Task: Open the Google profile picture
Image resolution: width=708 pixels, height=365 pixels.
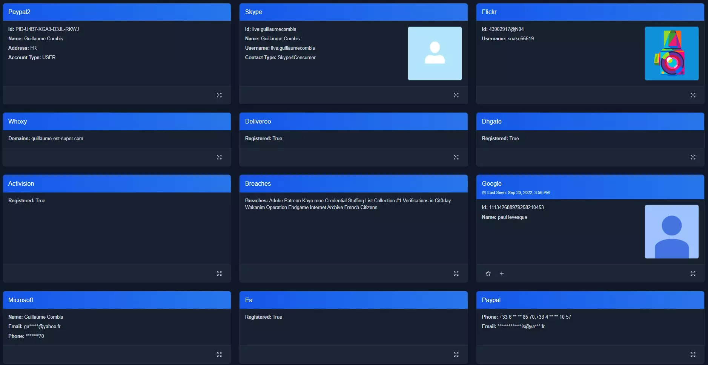Action: point(671,232)
